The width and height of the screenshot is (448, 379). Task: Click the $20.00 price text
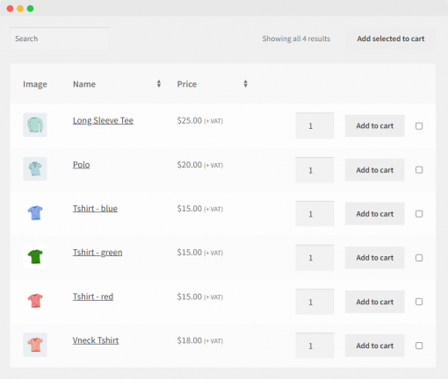[x=190, y=165]
